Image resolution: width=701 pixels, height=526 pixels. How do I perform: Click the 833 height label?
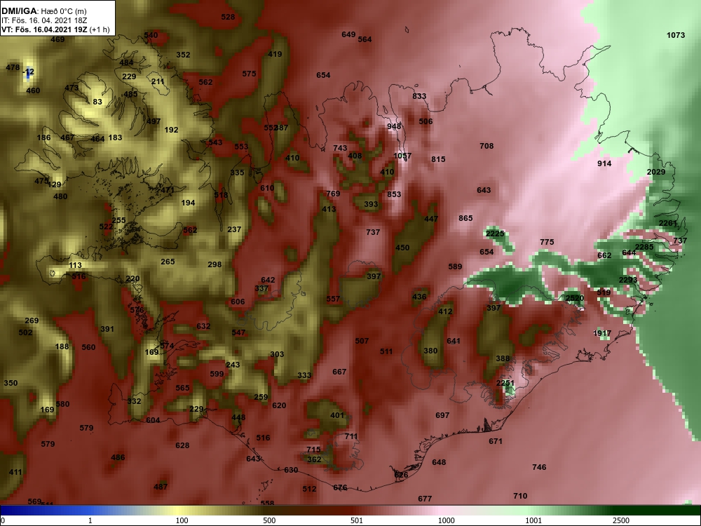pyautogui.click(x=419, y=96)
